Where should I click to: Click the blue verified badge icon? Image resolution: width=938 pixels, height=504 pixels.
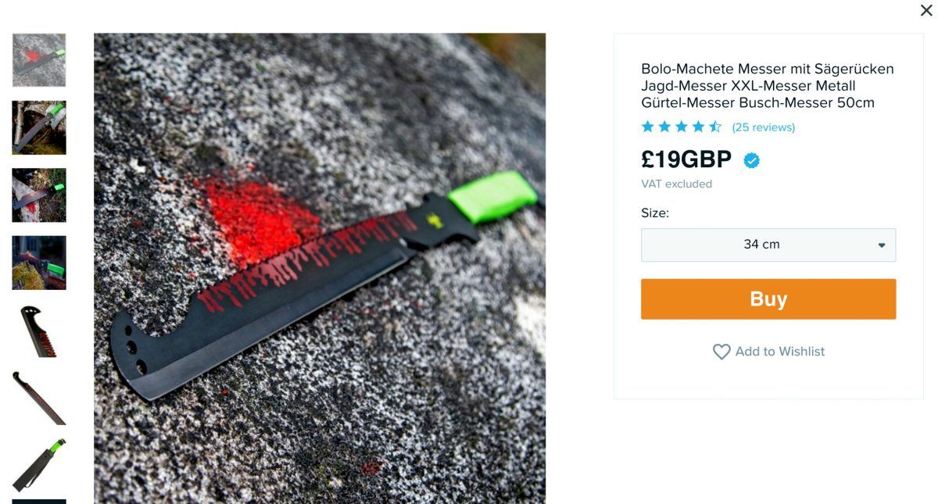(x=751, y=160)
